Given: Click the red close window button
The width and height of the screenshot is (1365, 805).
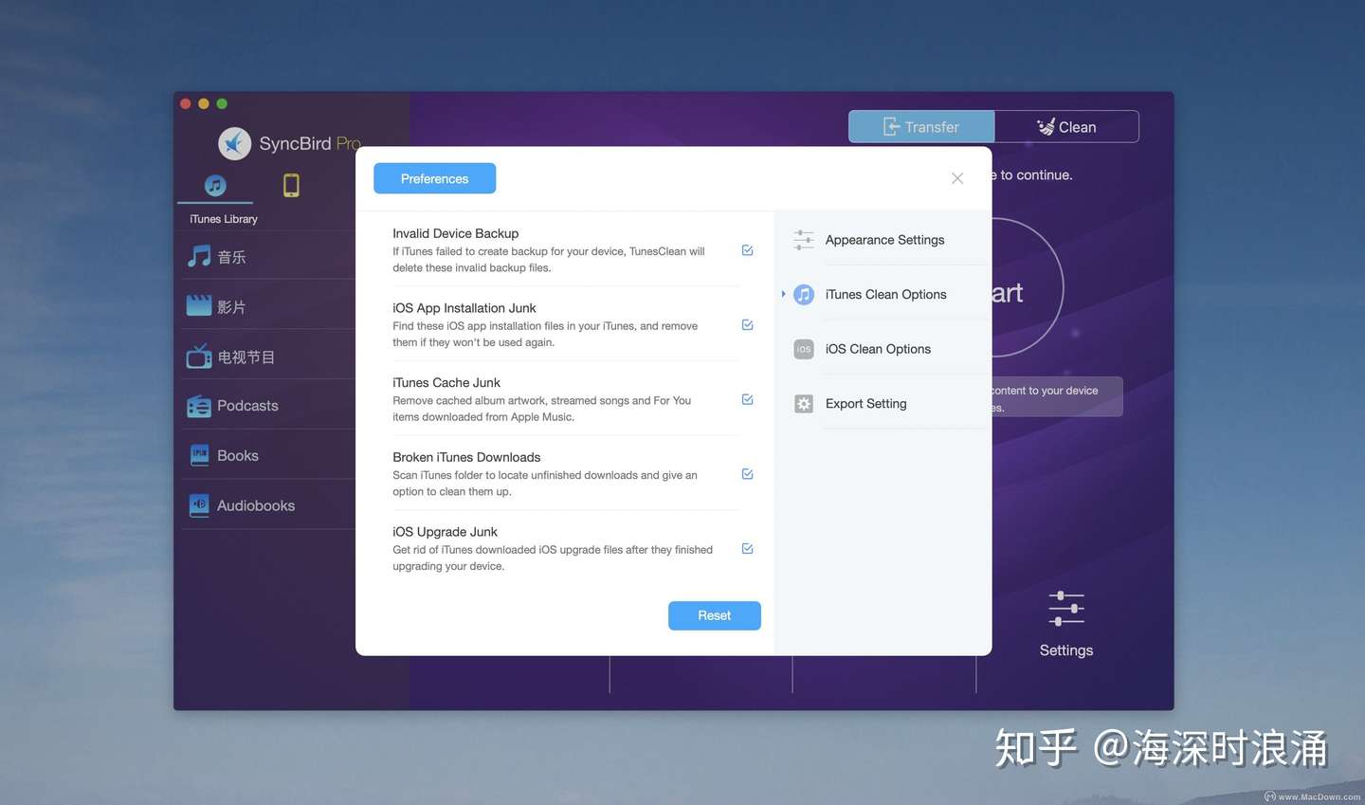Looking at the screenshot, I should 186,103.
